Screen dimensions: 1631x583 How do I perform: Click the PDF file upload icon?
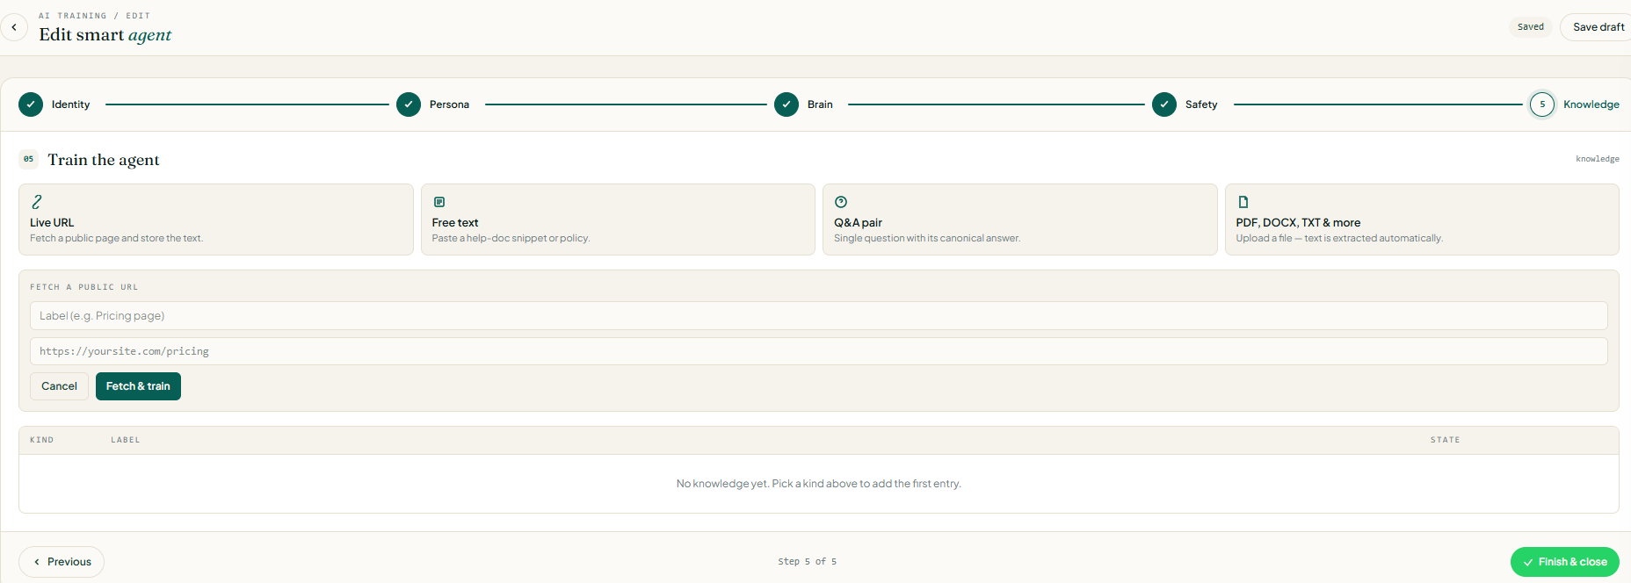pyautogui.click(x=1243, y=202)
